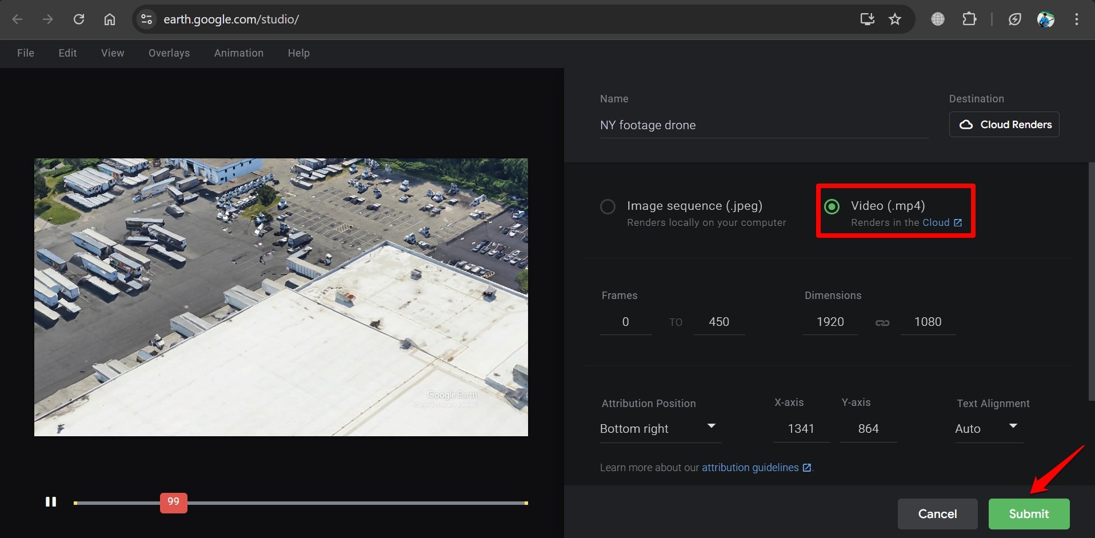Open the Overlays menu
The width and height of the screenshot is (1095, 538).
tap(169, 53)
